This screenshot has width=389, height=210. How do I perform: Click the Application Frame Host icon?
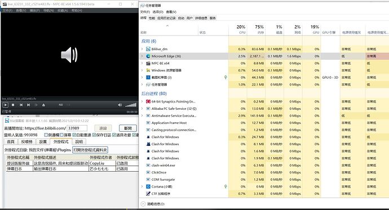click(x=148, y=123)
